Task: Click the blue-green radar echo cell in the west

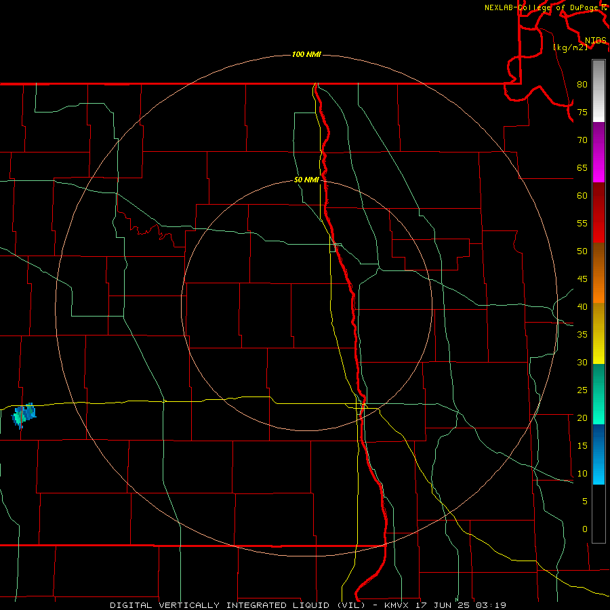Action: (x=24, y=415)
